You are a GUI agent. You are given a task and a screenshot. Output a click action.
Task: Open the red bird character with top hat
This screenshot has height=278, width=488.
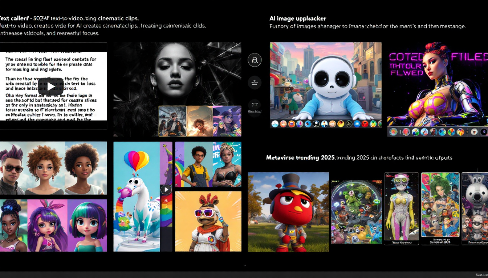coord(288,212)
